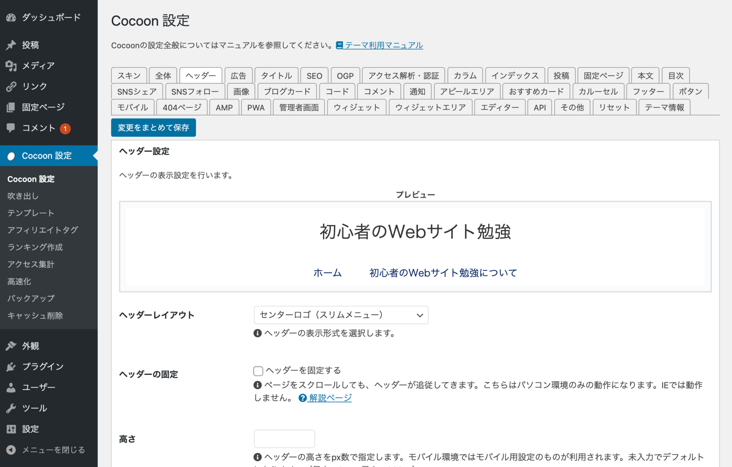The image size is (732, 467).
Task: Click the book icon before テーマ利用マニュアル
Action: click(x=339, y=45)
